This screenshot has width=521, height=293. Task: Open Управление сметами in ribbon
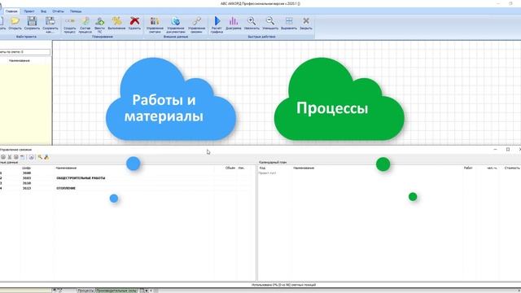[x=155, y=25]
